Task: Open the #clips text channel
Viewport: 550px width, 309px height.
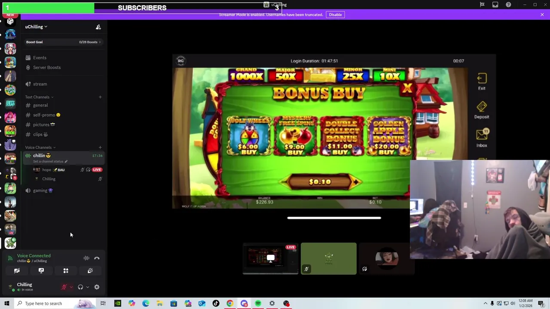Action: (63, 134)
